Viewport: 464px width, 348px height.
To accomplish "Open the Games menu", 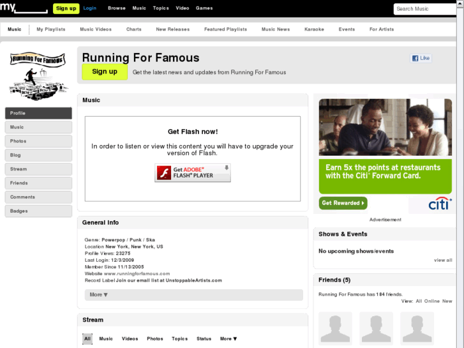I will [204, 8].
